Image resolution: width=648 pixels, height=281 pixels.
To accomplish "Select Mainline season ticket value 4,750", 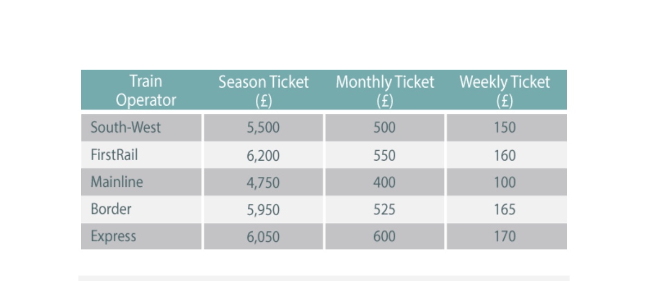I will 263,182.
